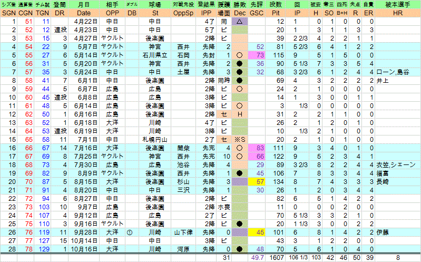Click the stadium cell 札幌円山

coord(155,140)
